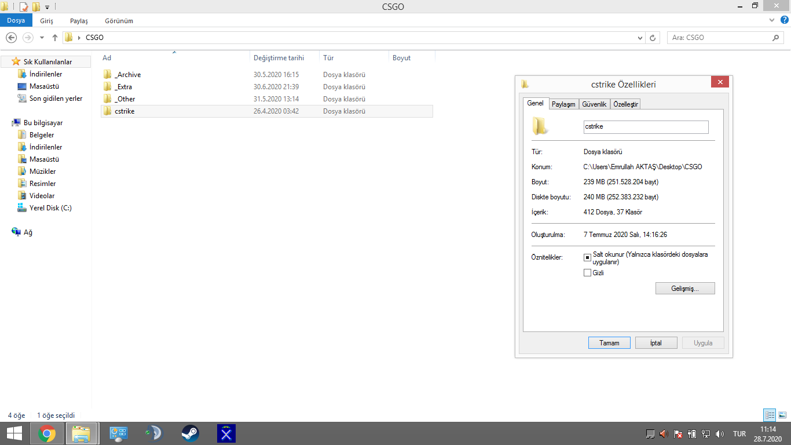This screenshot has width=791, height=445.
Task: Toggle the Salt okunur checkbox
Action: (587, 258)
